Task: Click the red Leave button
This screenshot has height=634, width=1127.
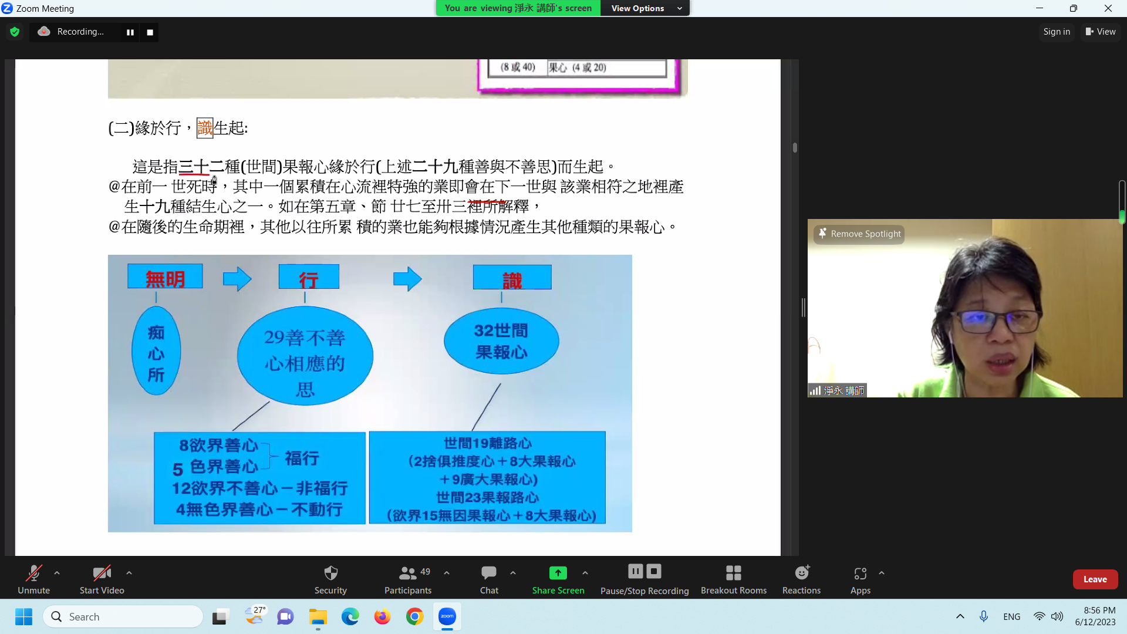Action: [1095, 579]
